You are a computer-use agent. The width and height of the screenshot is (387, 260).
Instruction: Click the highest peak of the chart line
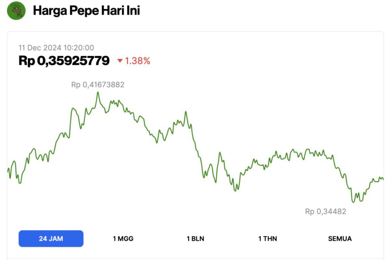(98, 92)
